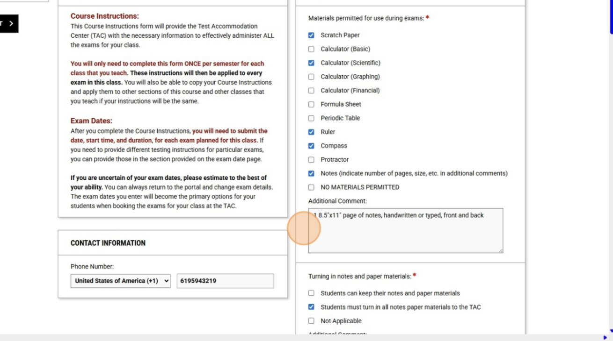The image size is (613, 341).
Task: Check the Protractor box
Action: pyautogui.click(x=311, y=160)
